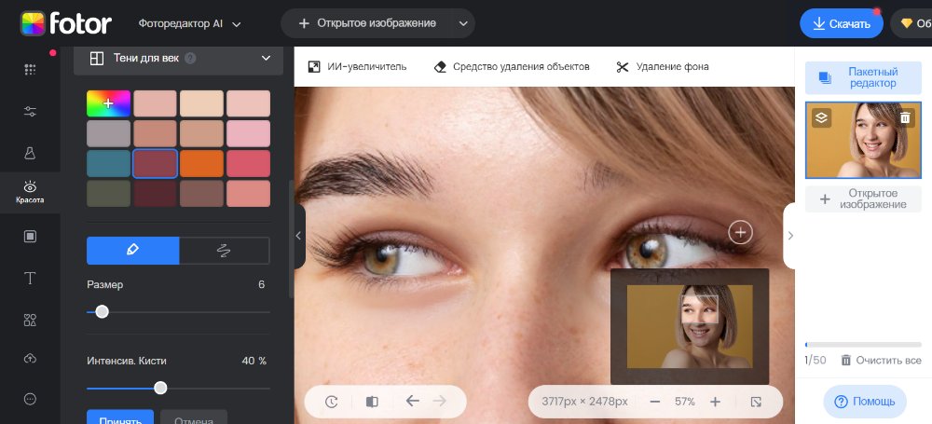Viewport: 932px width, 424px height.
Task: Open the More options ellipsis in sidebar
Action: (31, 399)
